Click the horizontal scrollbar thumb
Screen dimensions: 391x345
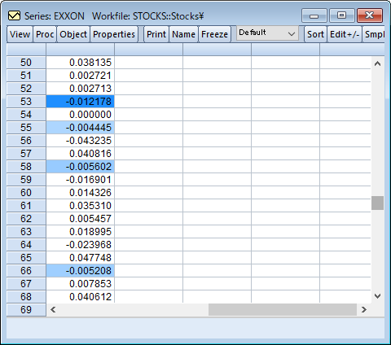tap(283, 309)
